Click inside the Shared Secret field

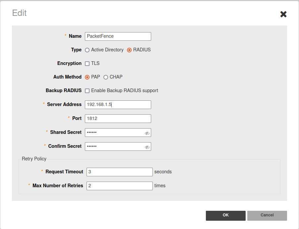[114, 133]
